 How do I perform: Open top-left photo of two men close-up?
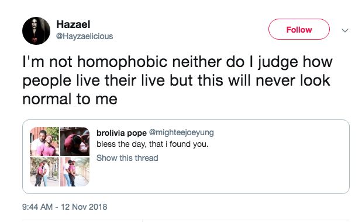coord(44,142)
